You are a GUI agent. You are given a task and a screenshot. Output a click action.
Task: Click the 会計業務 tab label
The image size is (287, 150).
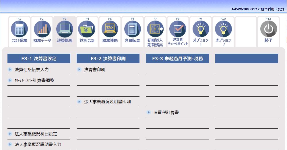click(x=20, y=41)
